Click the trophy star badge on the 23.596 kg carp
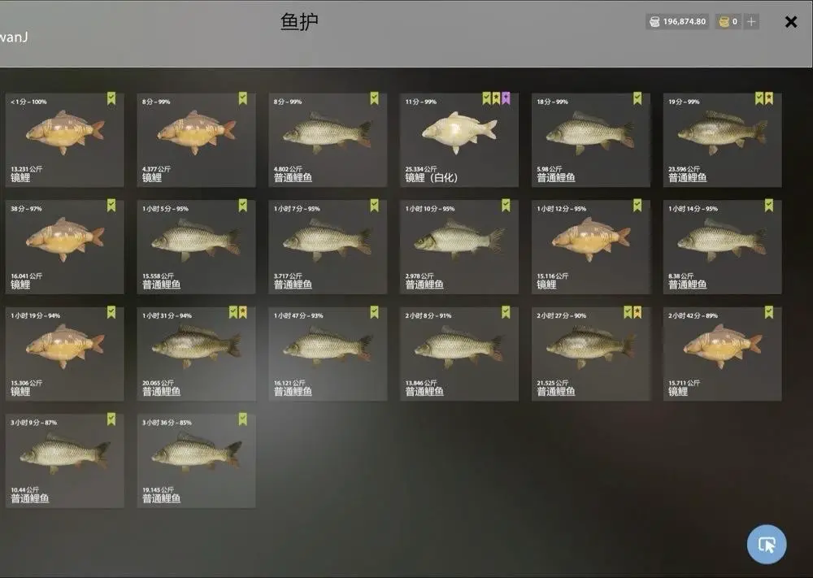Viewport: 813px width, 578px height. tap(769, 98)
